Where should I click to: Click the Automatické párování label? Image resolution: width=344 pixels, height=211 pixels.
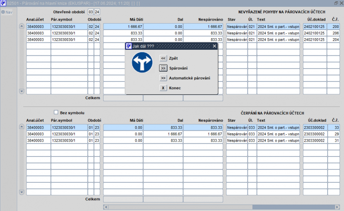tap(190, 78)
